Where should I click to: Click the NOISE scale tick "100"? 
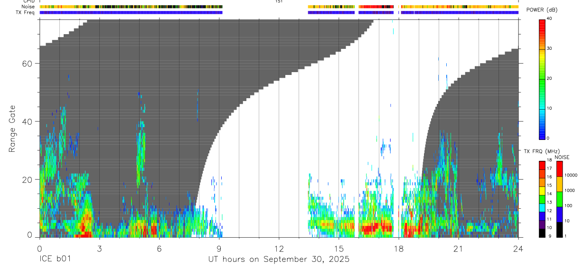(x=568, y=206)
